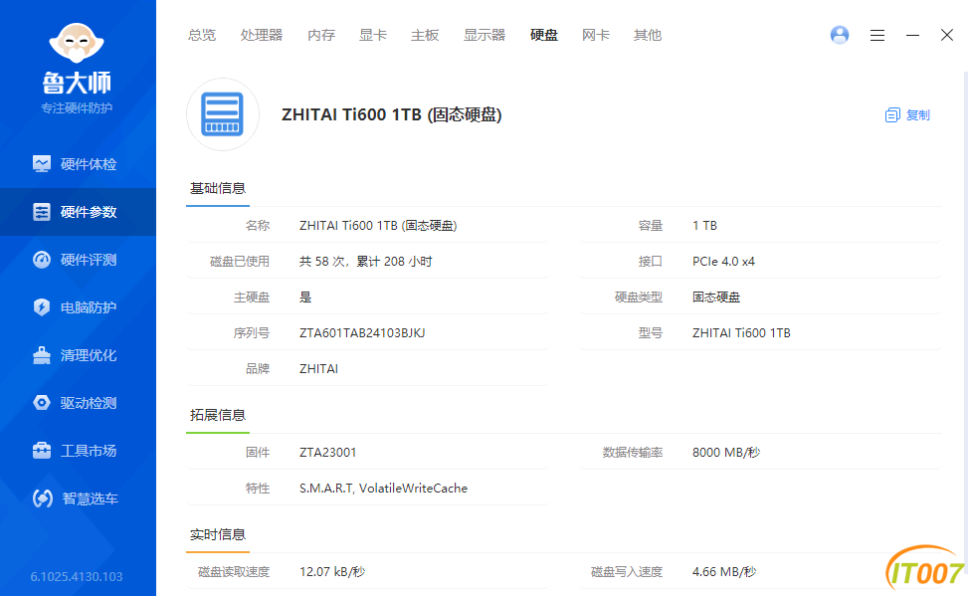Switch to 处理器 tab
Image resolution: width=970 pixels, height=596 pixels.
(261, 35)
